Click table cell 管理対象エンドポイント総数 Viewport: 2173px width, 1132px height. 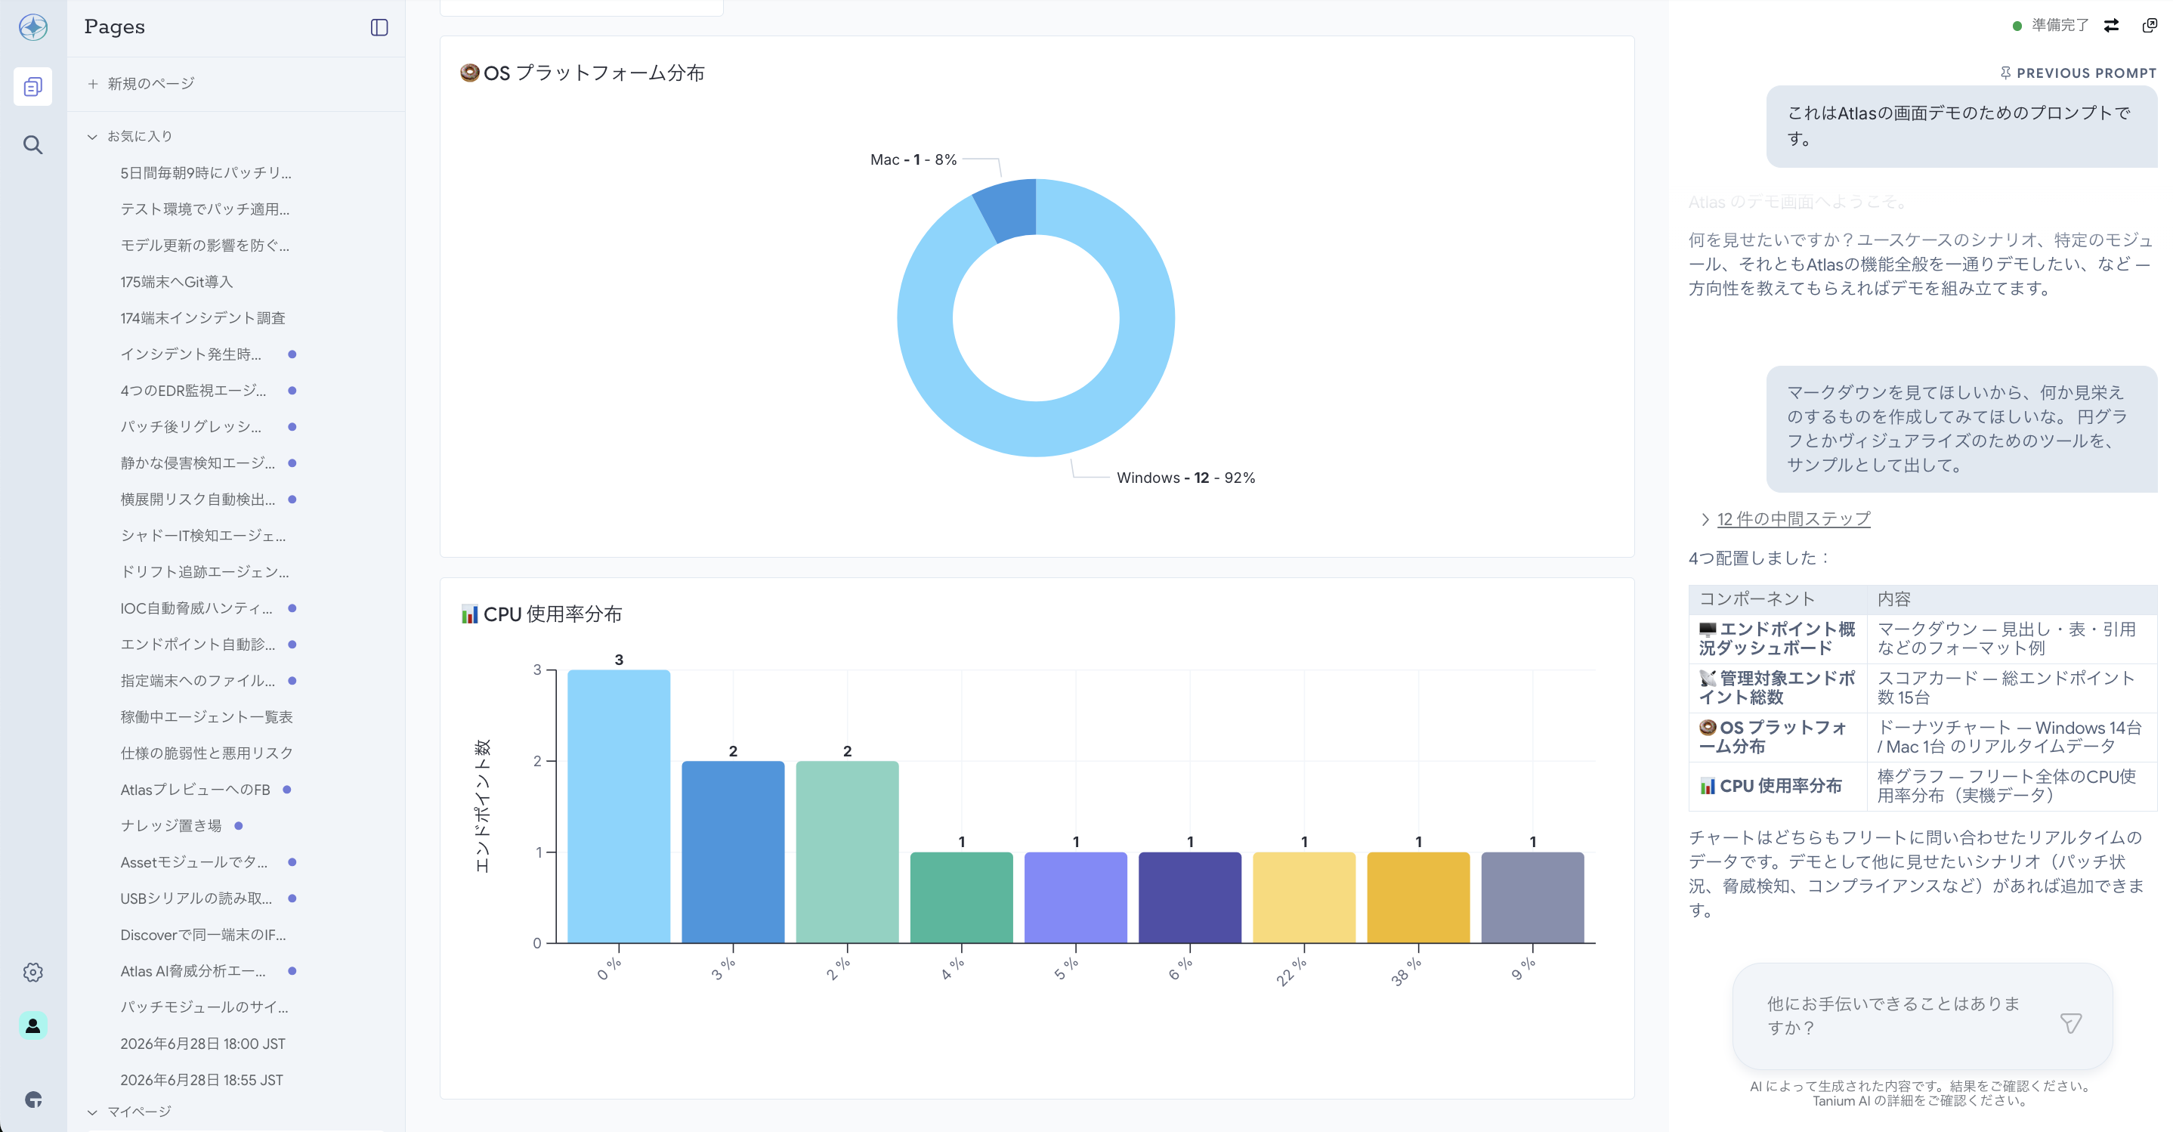tap(1777, 688)
